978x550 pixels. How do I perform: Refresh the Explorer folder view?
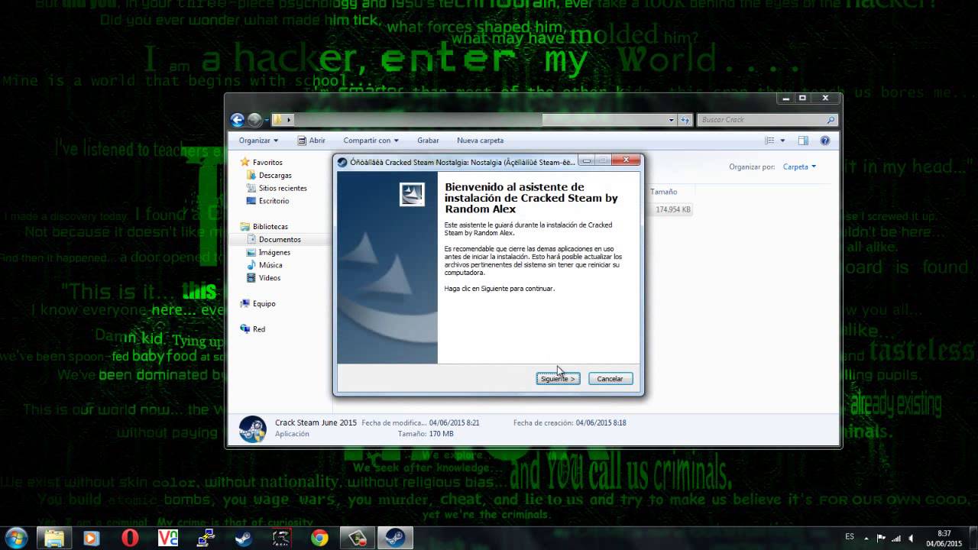[685, 120]
